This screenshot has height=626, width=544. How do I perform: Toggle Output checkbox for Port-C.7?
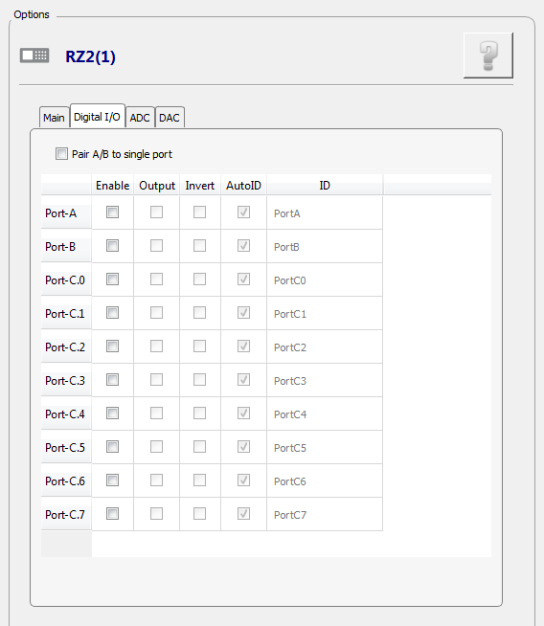pos(156,514)
